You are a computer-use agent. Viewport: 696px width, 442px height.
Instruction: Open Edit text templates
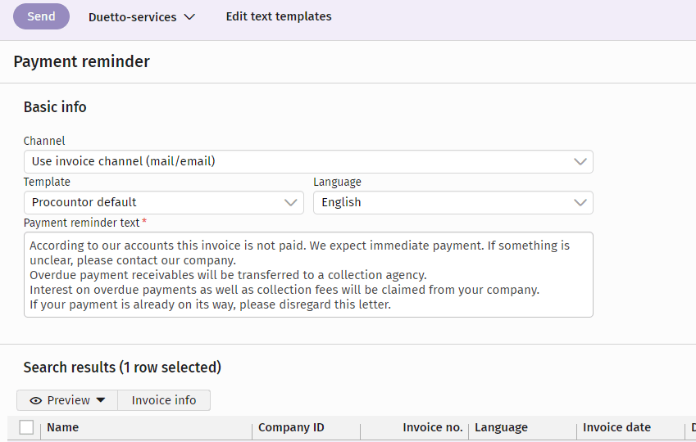point(279,16)
